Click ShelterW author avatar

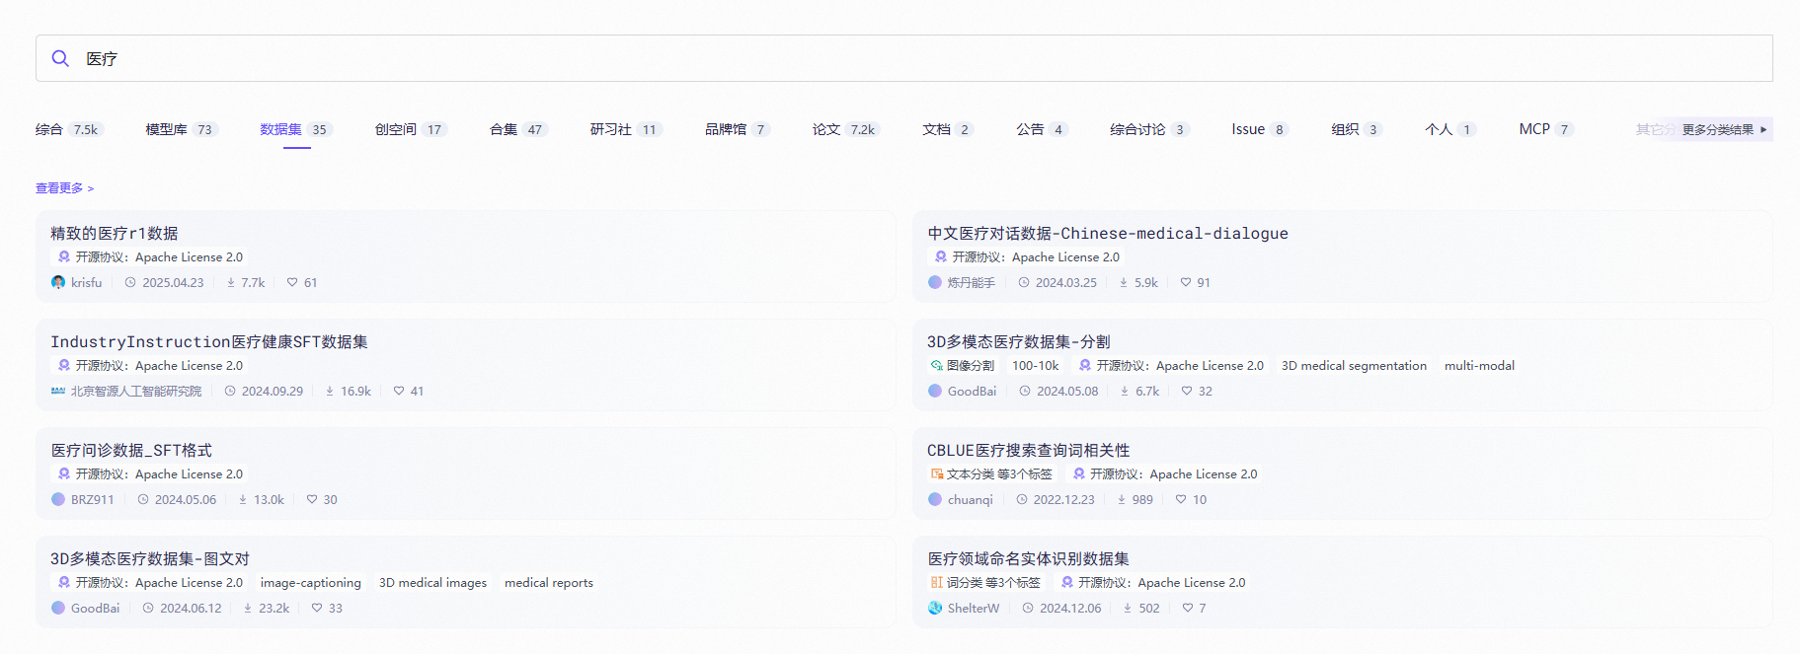pos(935,608)
